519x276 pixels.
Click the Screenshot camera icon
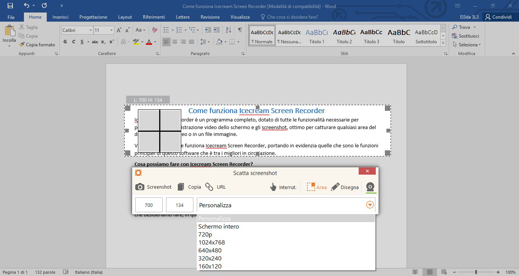tap(140, 187)
